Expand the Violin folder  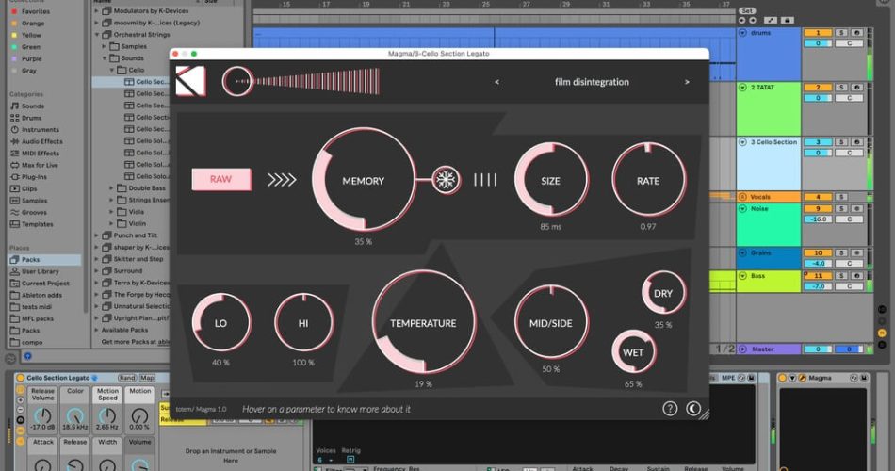[x=112, y=224]
